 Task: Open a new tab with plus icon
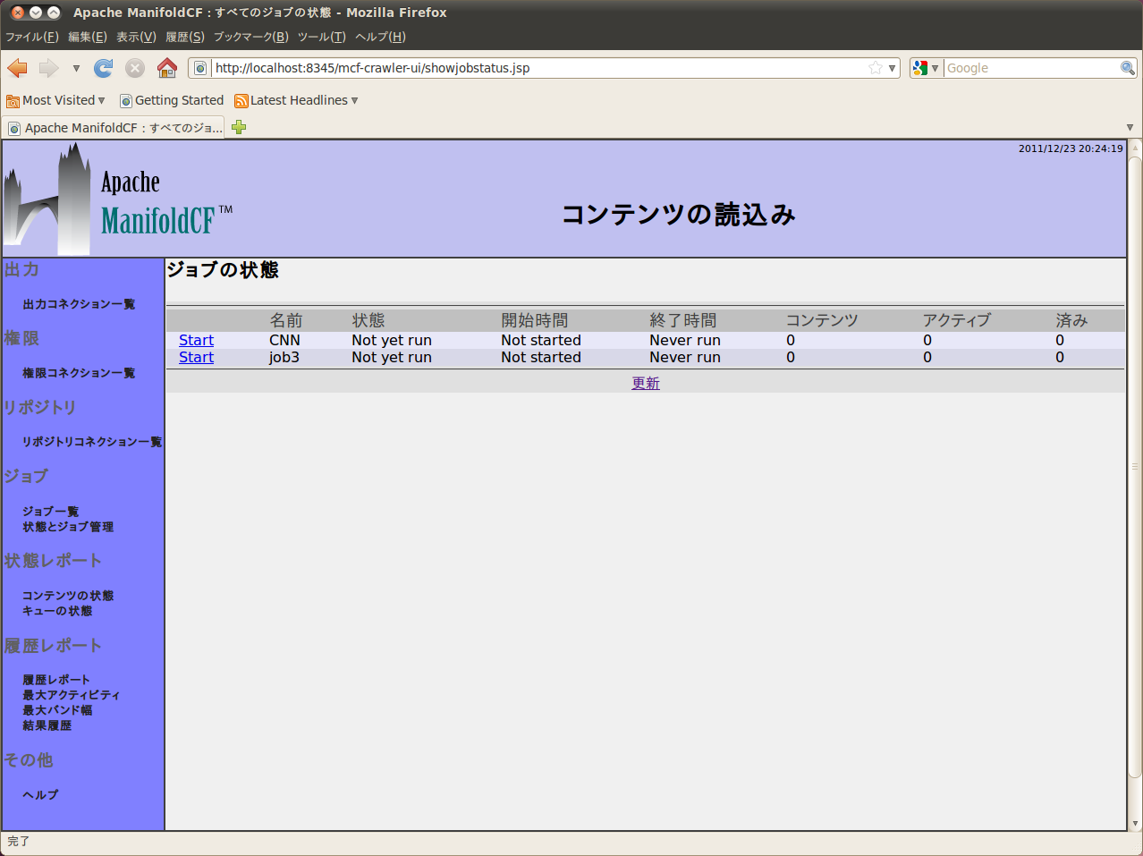click(239, 127)
